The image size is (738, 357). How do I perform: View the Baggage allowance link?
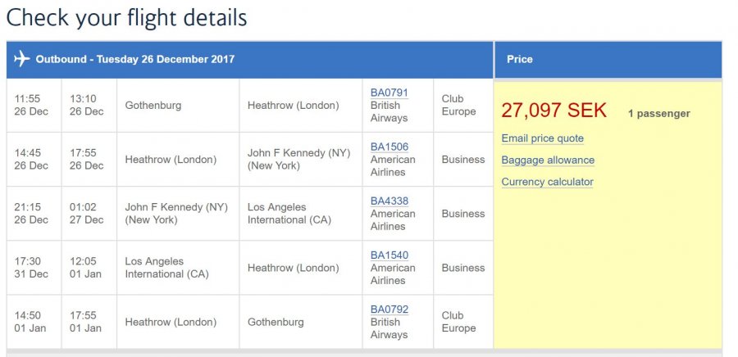(548, 160)
